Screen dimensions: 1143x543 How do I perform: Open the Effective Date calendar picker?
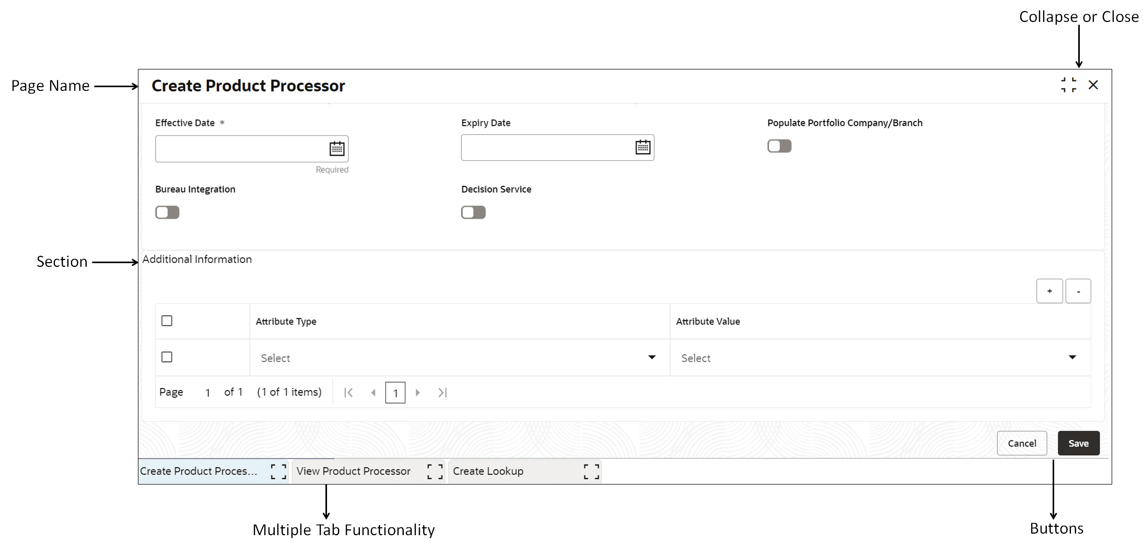(337, 148)
